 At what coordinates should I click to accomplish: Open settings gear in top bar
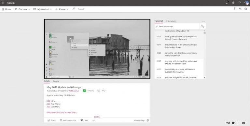pyautogui.click(x=233, y=3)
